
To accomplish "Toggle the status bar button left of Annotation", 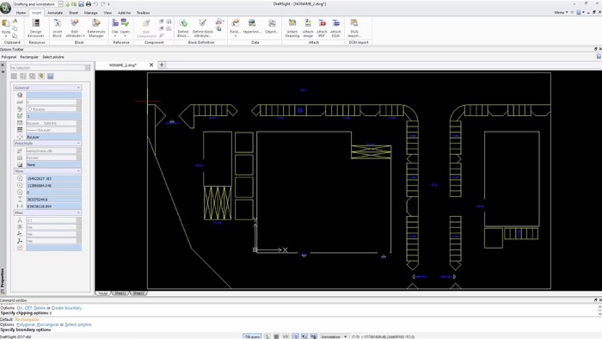I will (x=314, y=336).
